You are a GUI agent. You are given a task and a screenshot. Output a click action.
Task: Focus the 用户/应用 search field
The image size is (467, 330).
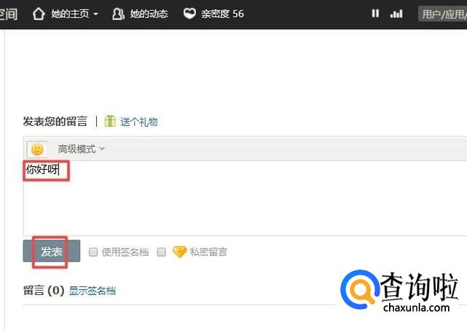coord(442,14)
